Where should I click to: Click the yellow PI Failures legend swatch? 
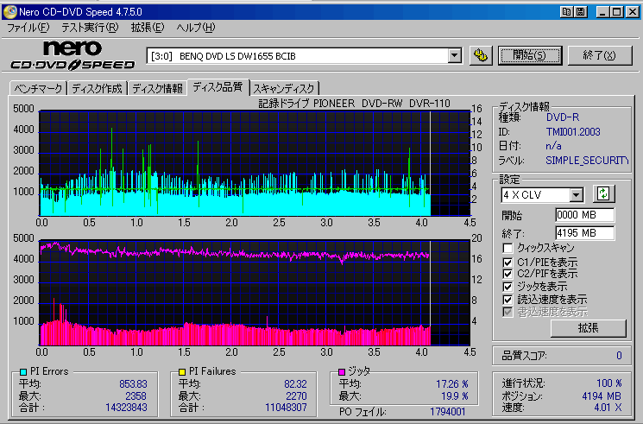coord(182,372)
